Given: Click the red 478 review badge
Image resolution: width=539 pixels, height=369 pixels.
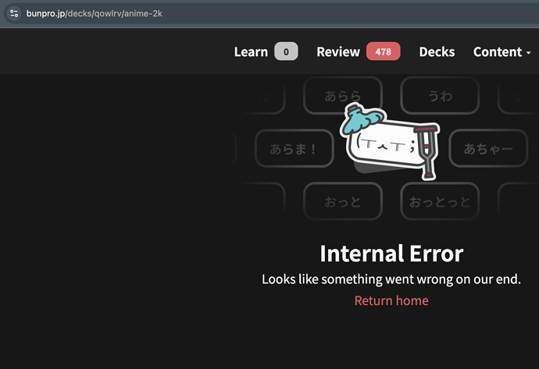Looking at the screenshot, I should coord(383,51).
